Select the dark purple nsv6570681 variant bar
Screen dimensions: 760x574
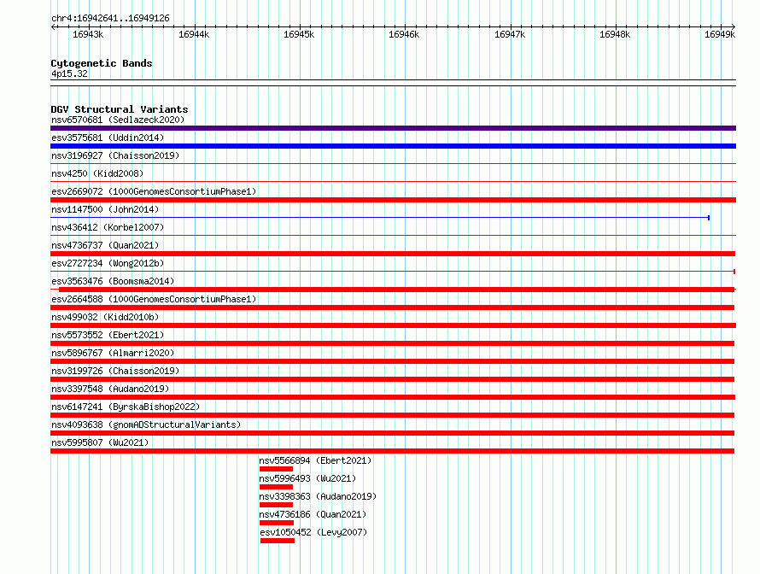pos(393,128)
